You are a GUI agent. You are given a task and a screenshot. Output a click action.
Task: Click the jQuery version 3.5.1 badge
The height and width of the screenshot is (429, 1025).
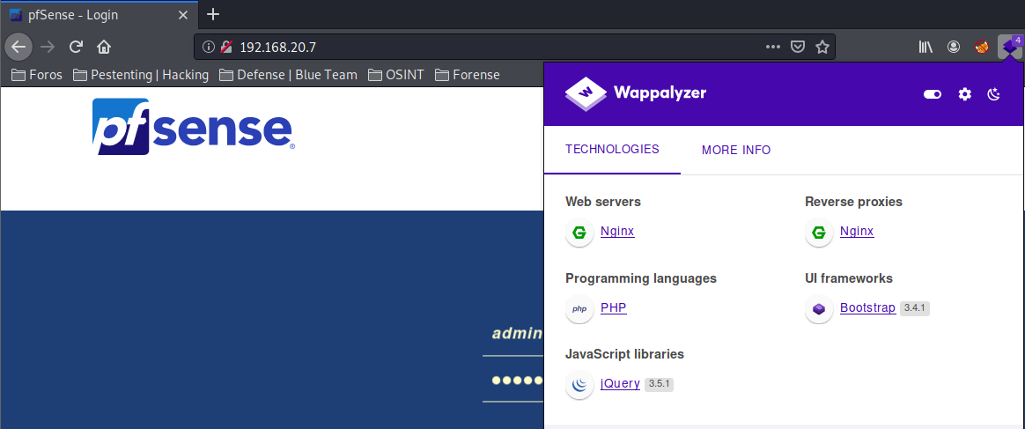tap(659, 384)
